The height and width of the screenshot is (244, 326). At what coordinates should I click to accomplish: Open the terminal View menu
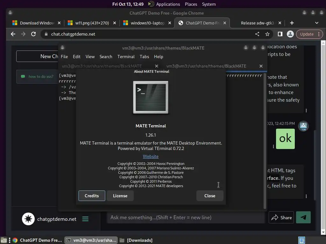pos(90,57)
